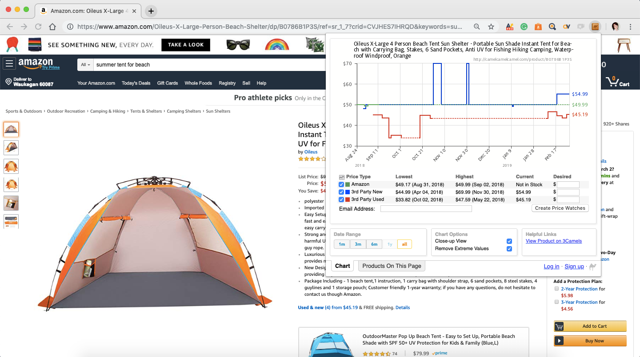Open Gift Cards in Amazon nav
Screen dimensions: 640x357
point(168,83)
